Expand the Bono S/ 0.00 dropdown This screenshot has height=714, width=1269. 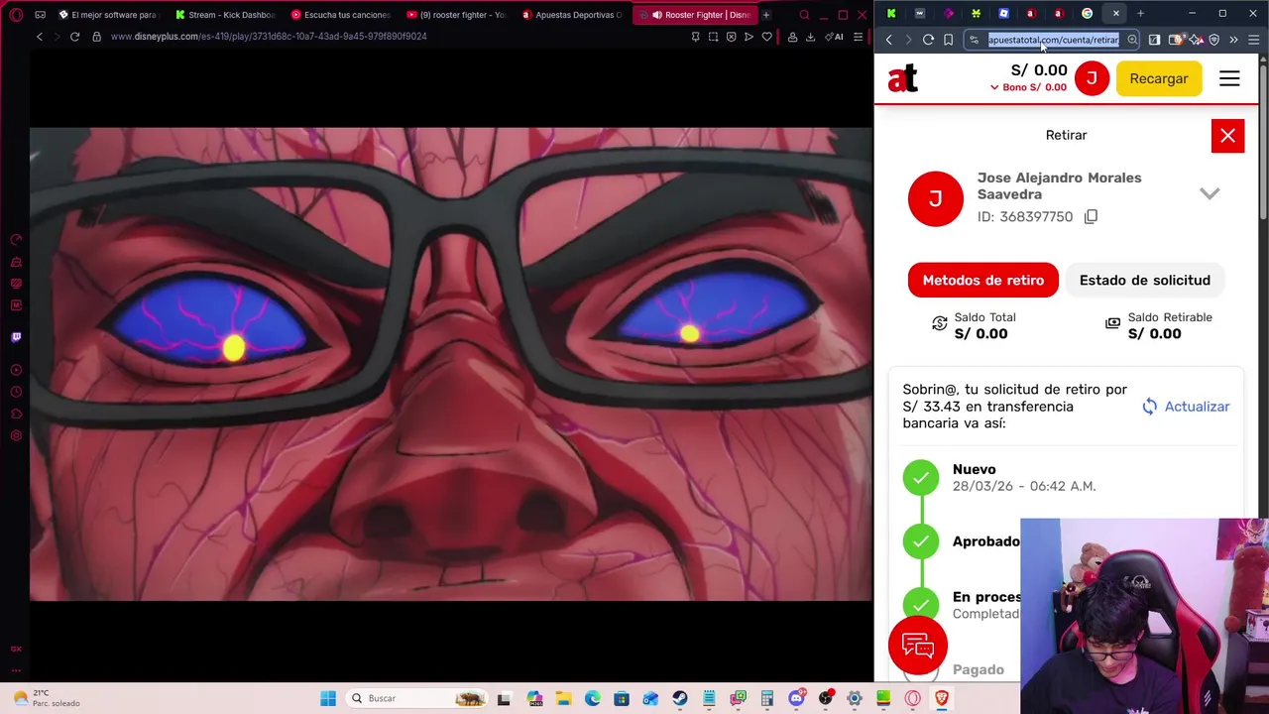(1028, 87)
